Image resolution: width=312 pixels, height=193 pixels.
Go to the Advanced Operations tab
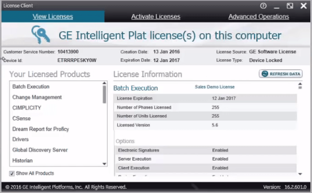tap(259, 16)
